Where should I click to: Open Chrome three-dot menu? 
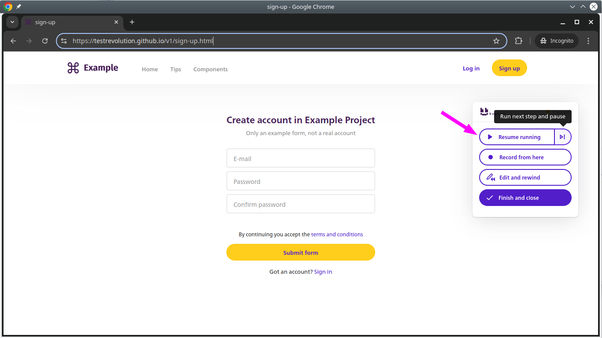[x=588, y=41]
